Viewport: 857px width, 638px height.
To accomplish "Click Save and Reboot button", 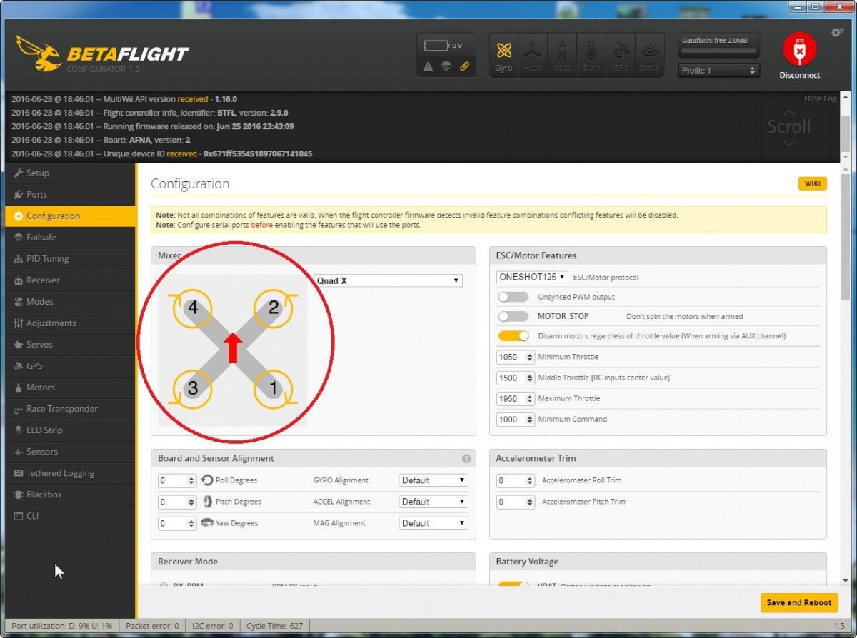I will coord(799,602).
